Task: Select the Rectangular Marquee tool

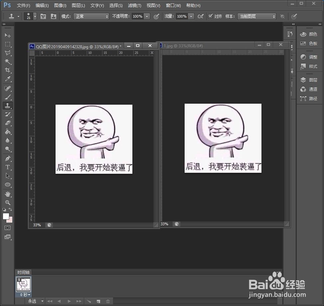Action: (8, 44)
